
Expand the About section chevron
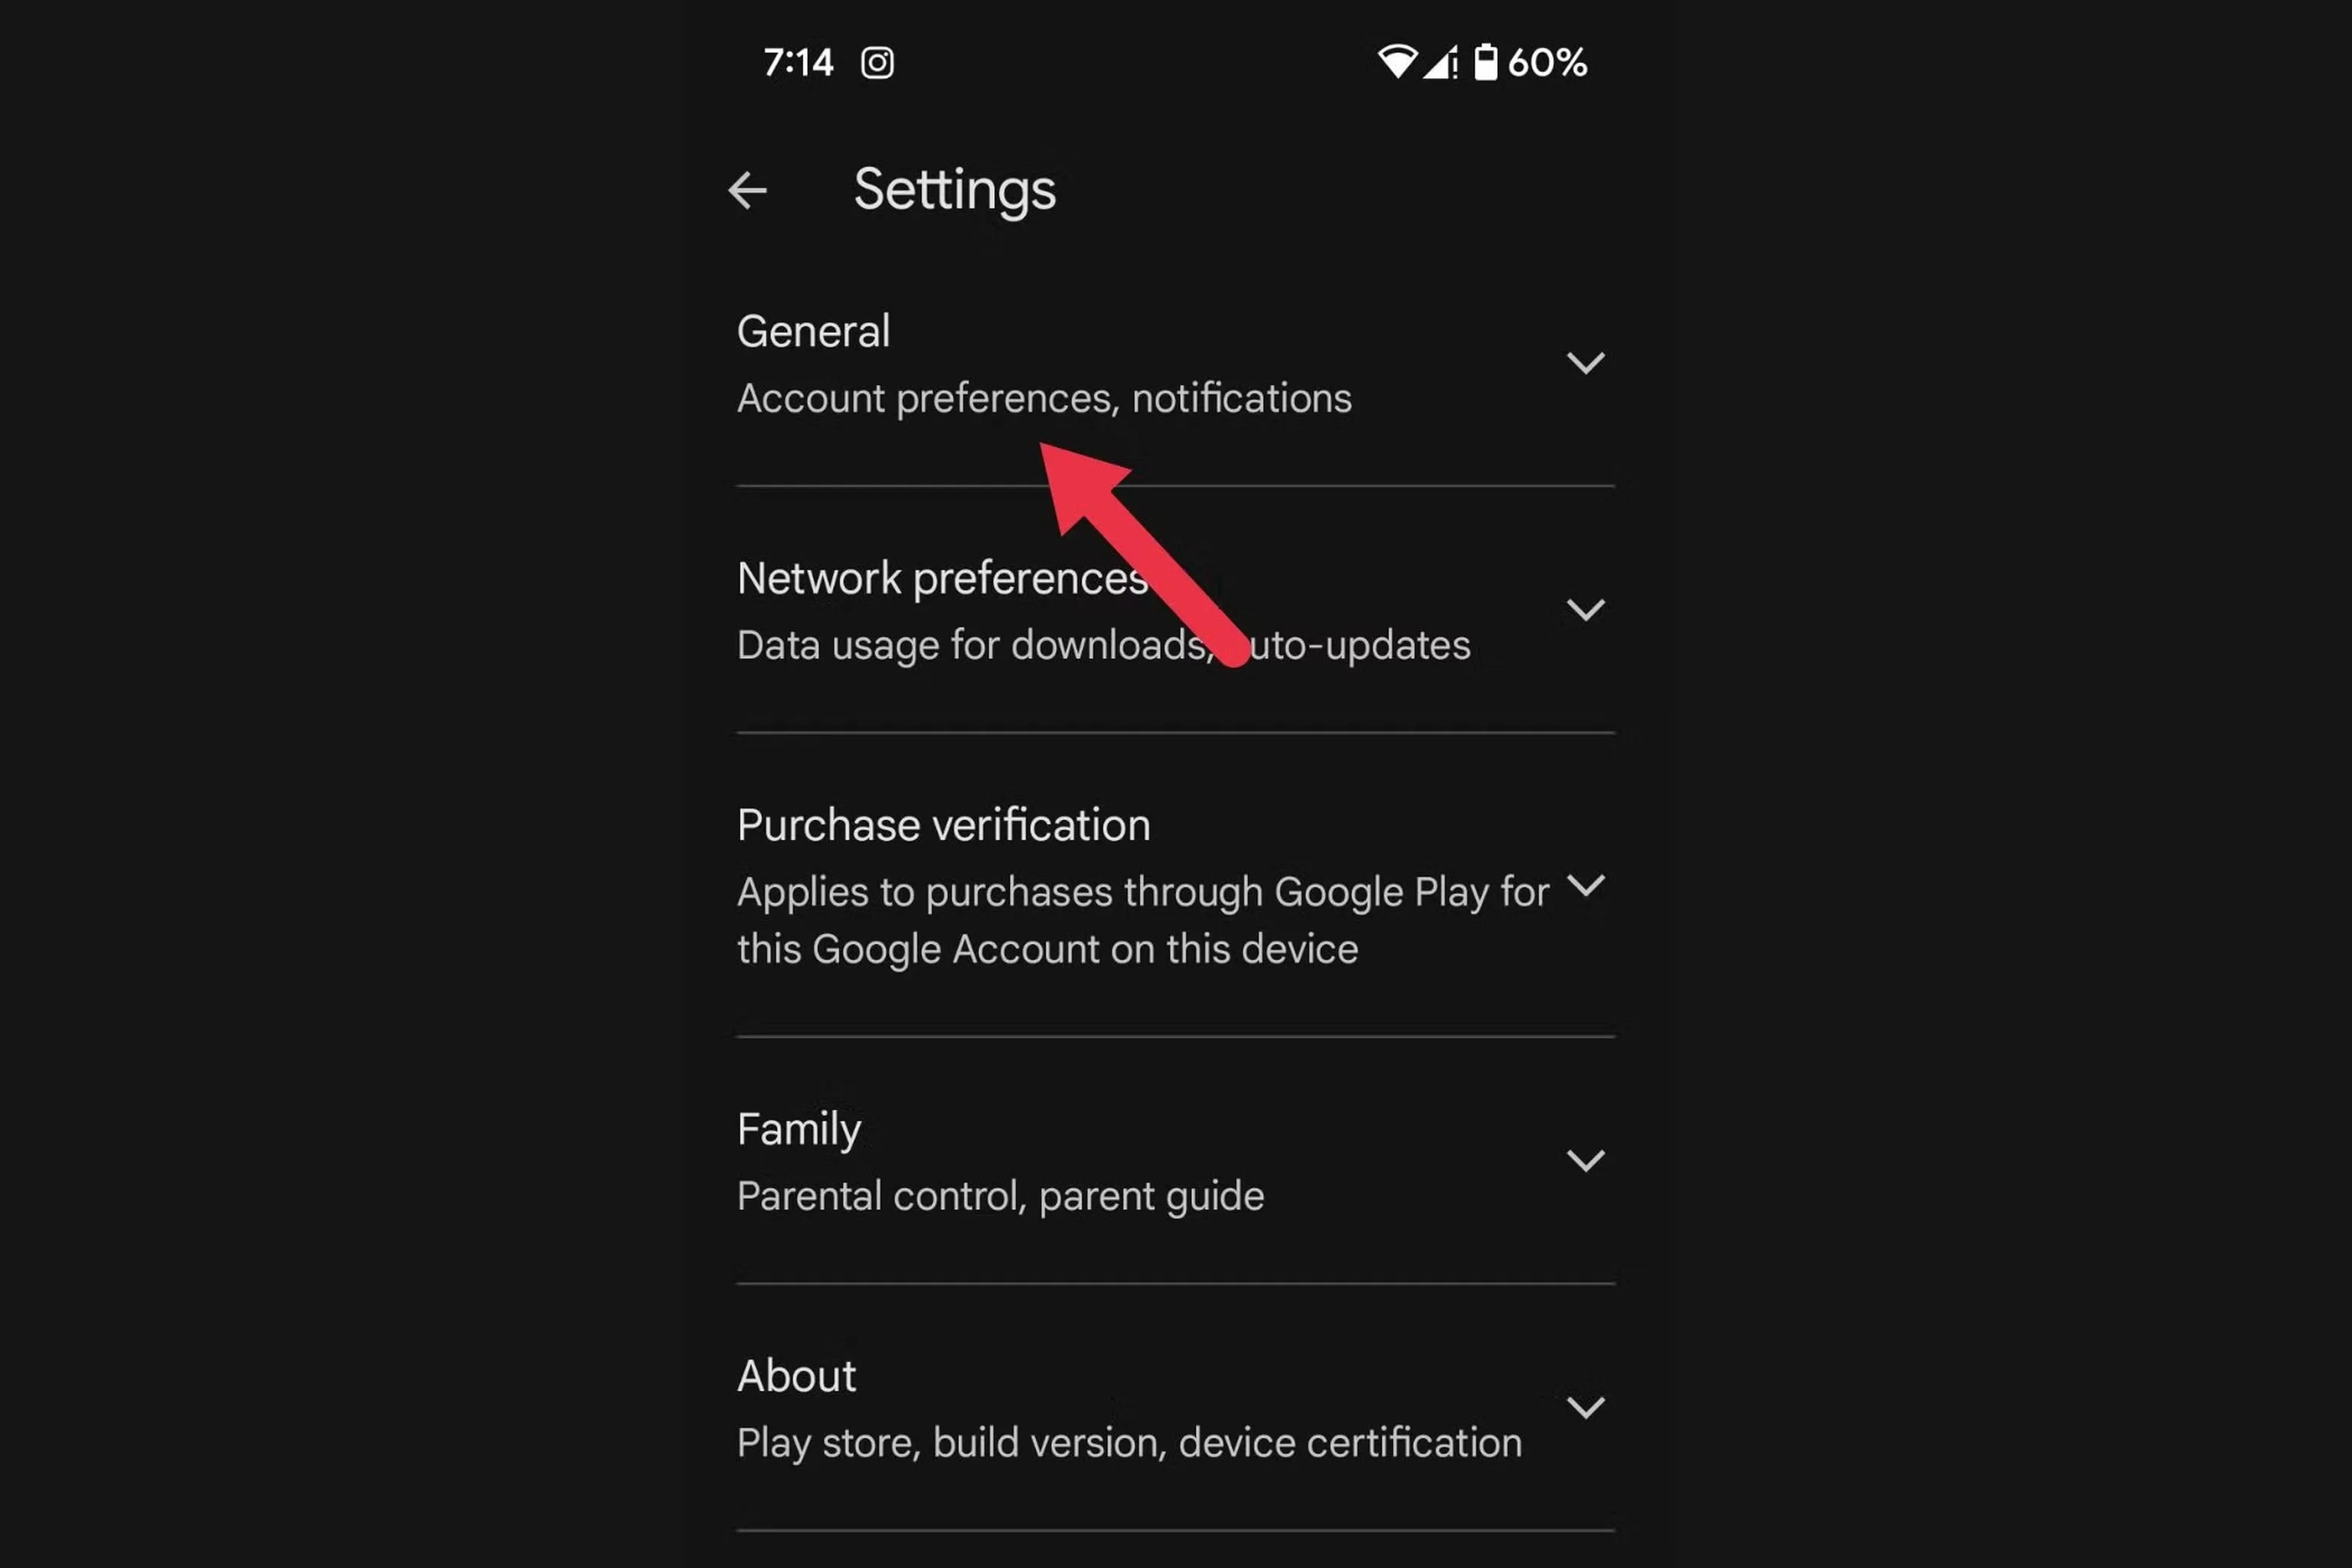1585,1407
